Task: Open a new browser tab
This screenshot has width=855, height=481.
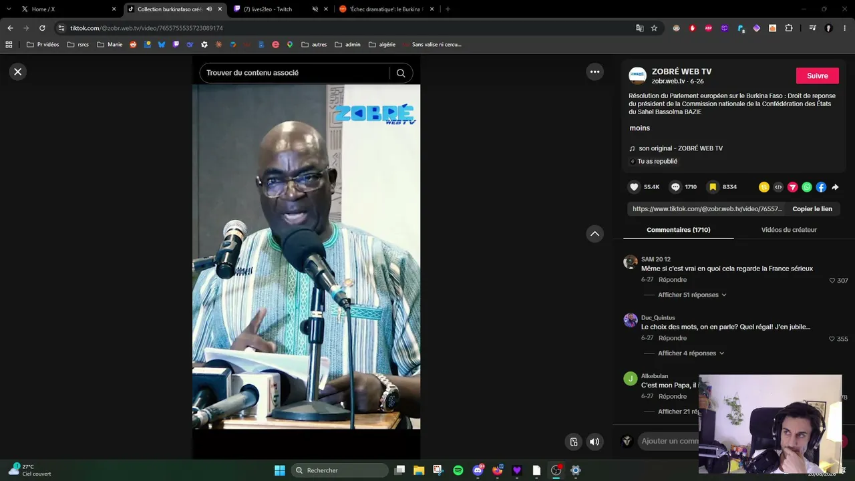Action: (x=448, y=9)
